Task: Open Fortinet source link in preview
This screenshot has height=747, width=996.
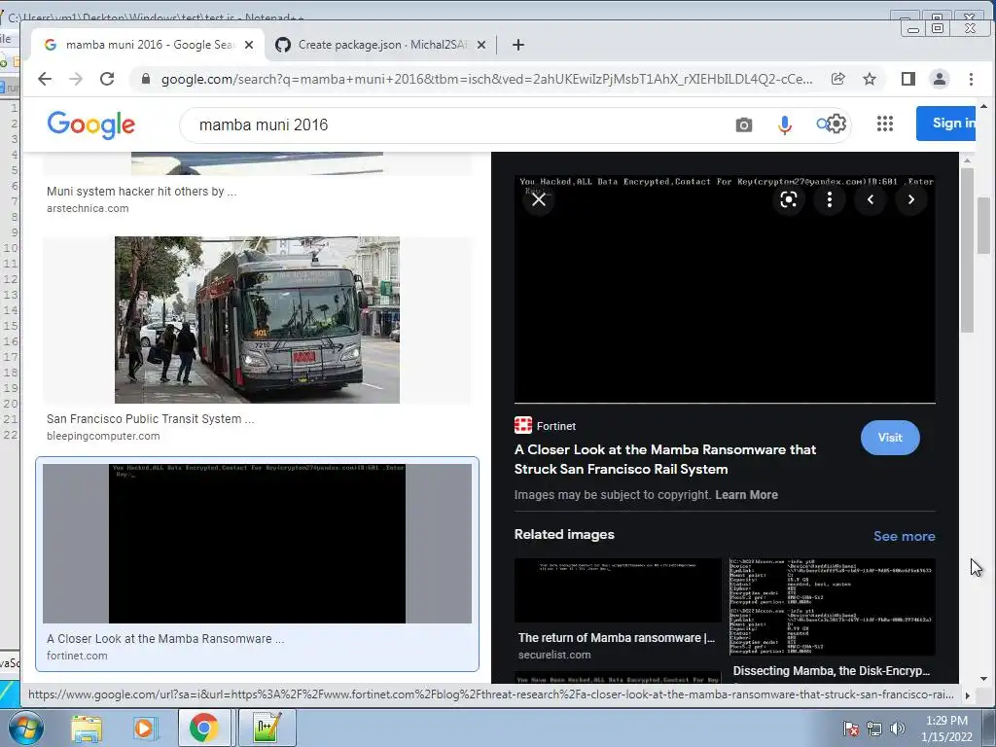Action: (x=545, y=426)
